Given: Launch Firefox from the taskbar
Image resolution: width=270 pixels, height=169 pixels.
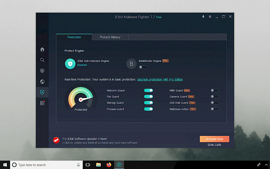Looking at the screenshot, I should tap(109, 165).
